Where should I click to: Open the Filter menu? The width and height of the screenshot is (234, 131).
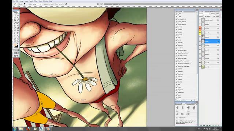[36, 1]
